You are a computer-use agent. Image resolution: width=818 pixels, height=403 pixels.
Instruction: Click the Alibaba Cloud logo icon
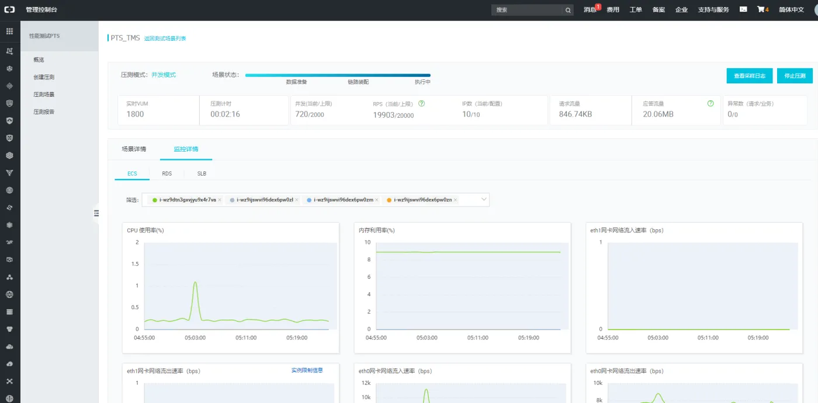click(9, 10)
